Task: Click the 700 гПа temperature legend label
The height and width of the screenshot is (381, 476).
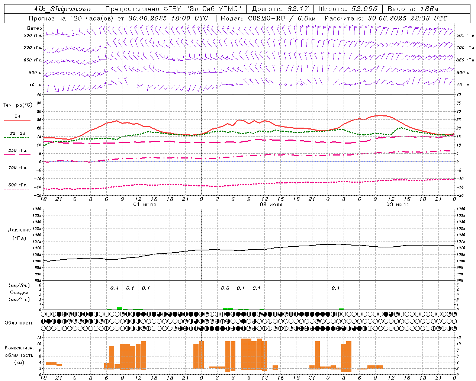Action: click(x=17, y=167)
